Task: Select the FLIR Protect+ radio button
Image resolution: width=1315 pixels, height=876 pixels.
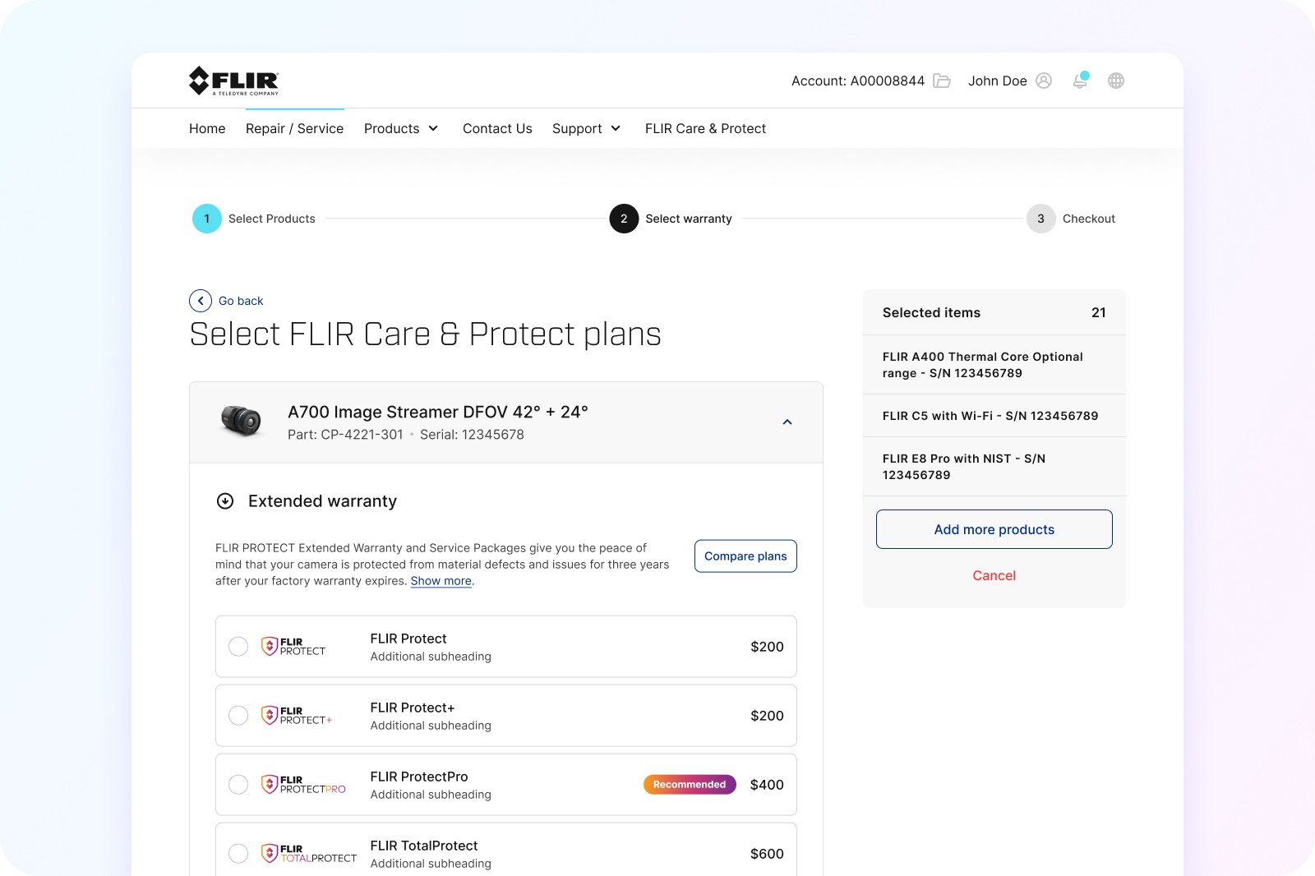Action: 238,716
